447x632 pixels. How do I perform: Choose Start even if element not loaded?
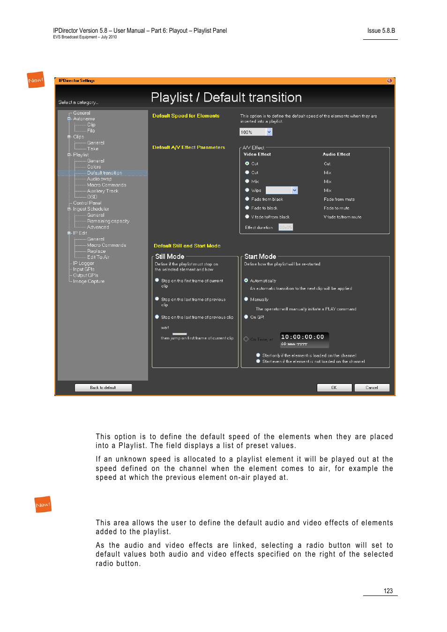click(x=258, y=361)
